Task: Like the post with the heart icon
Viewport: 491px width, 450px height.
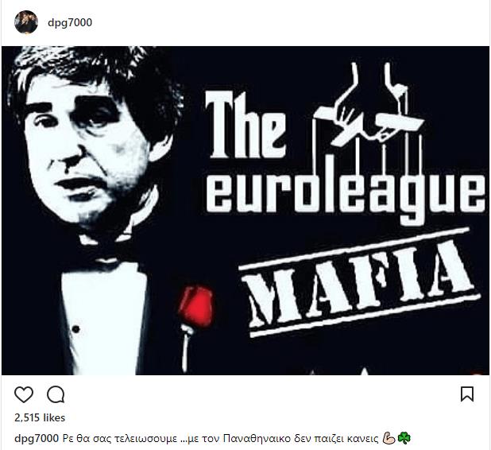Action: (x=24, y=394)
